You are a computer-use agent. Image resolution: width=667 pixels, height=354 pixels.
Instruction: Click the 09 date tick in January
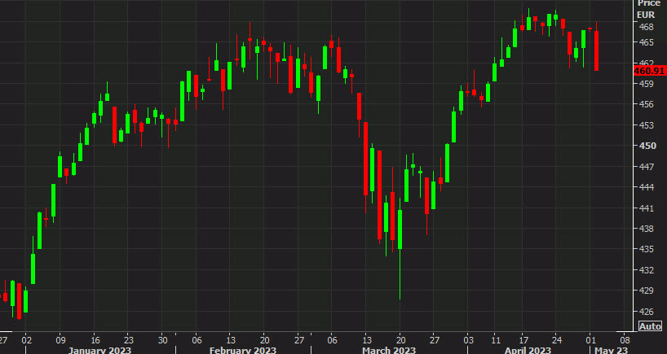coord(60,340)
